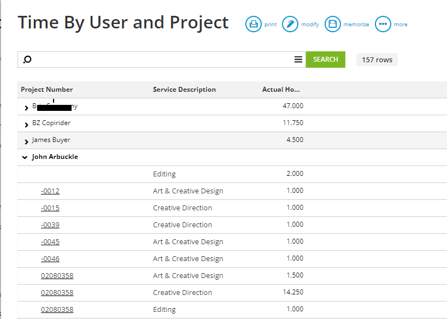The image size is (447, 319).
Task: Open 02080358 link in the Editing row
Action: 57,309
